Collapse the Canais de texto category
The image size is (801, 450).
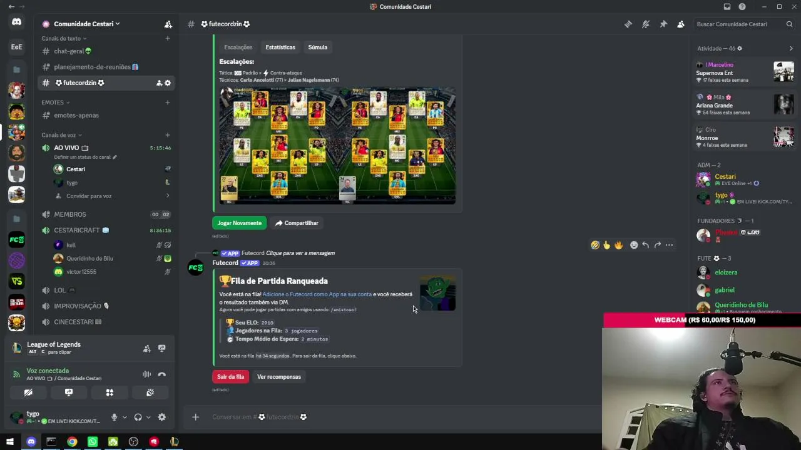pyautogui.click(x=64, y=39)
